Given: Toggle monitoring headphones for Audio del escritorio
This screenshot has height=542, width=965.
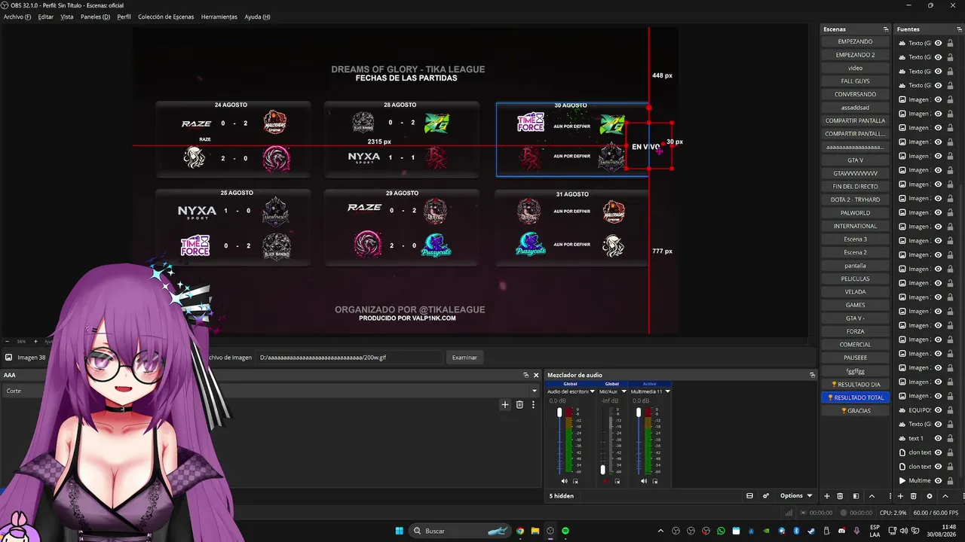Looking at the screenshot, I should tap(575, 481).
